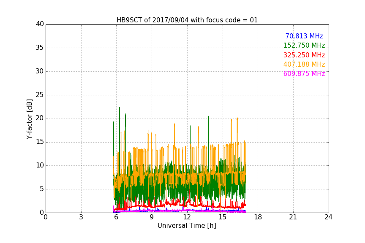Click the plot title HB9SCT of 2017/09/04
365x243 pixels.
point(187,20)
